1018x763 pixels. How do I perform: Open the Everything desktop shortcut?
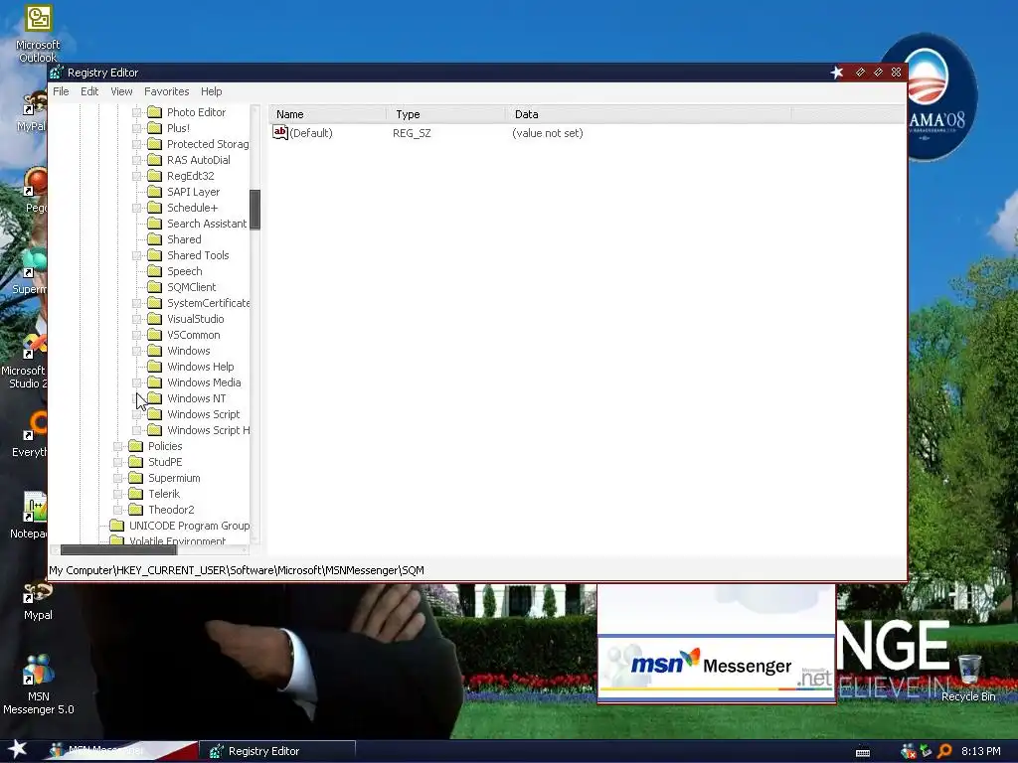(x=30, y=433)
